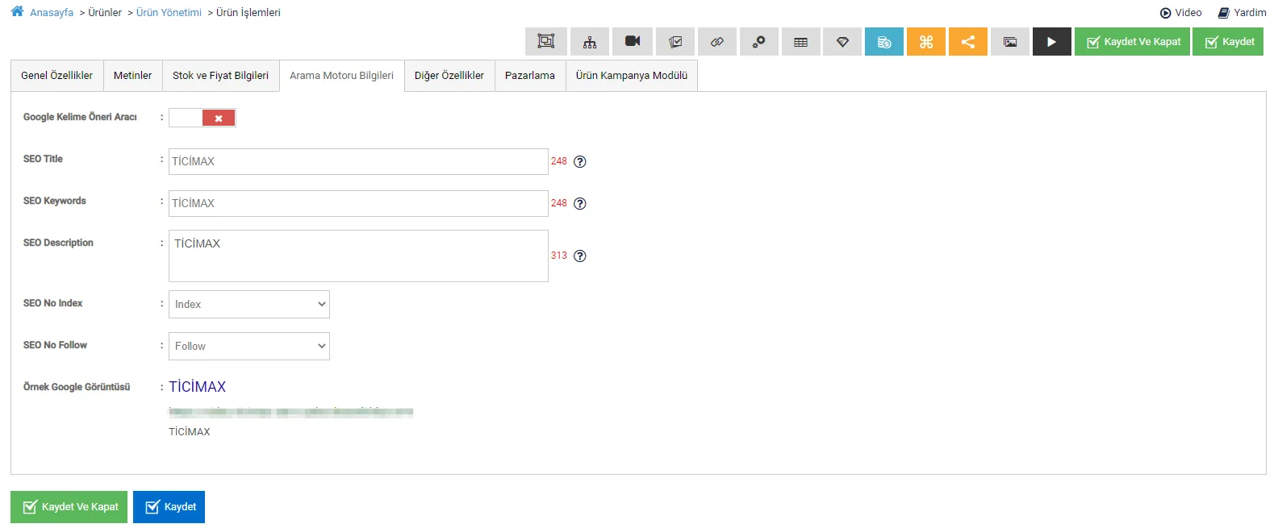
Task: Click the orange command symbol icon
Action: click(x=926, y=42)
